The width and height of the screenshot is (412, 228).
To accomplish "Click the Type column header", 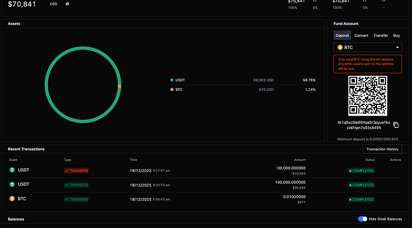I will tap(68, 160).
